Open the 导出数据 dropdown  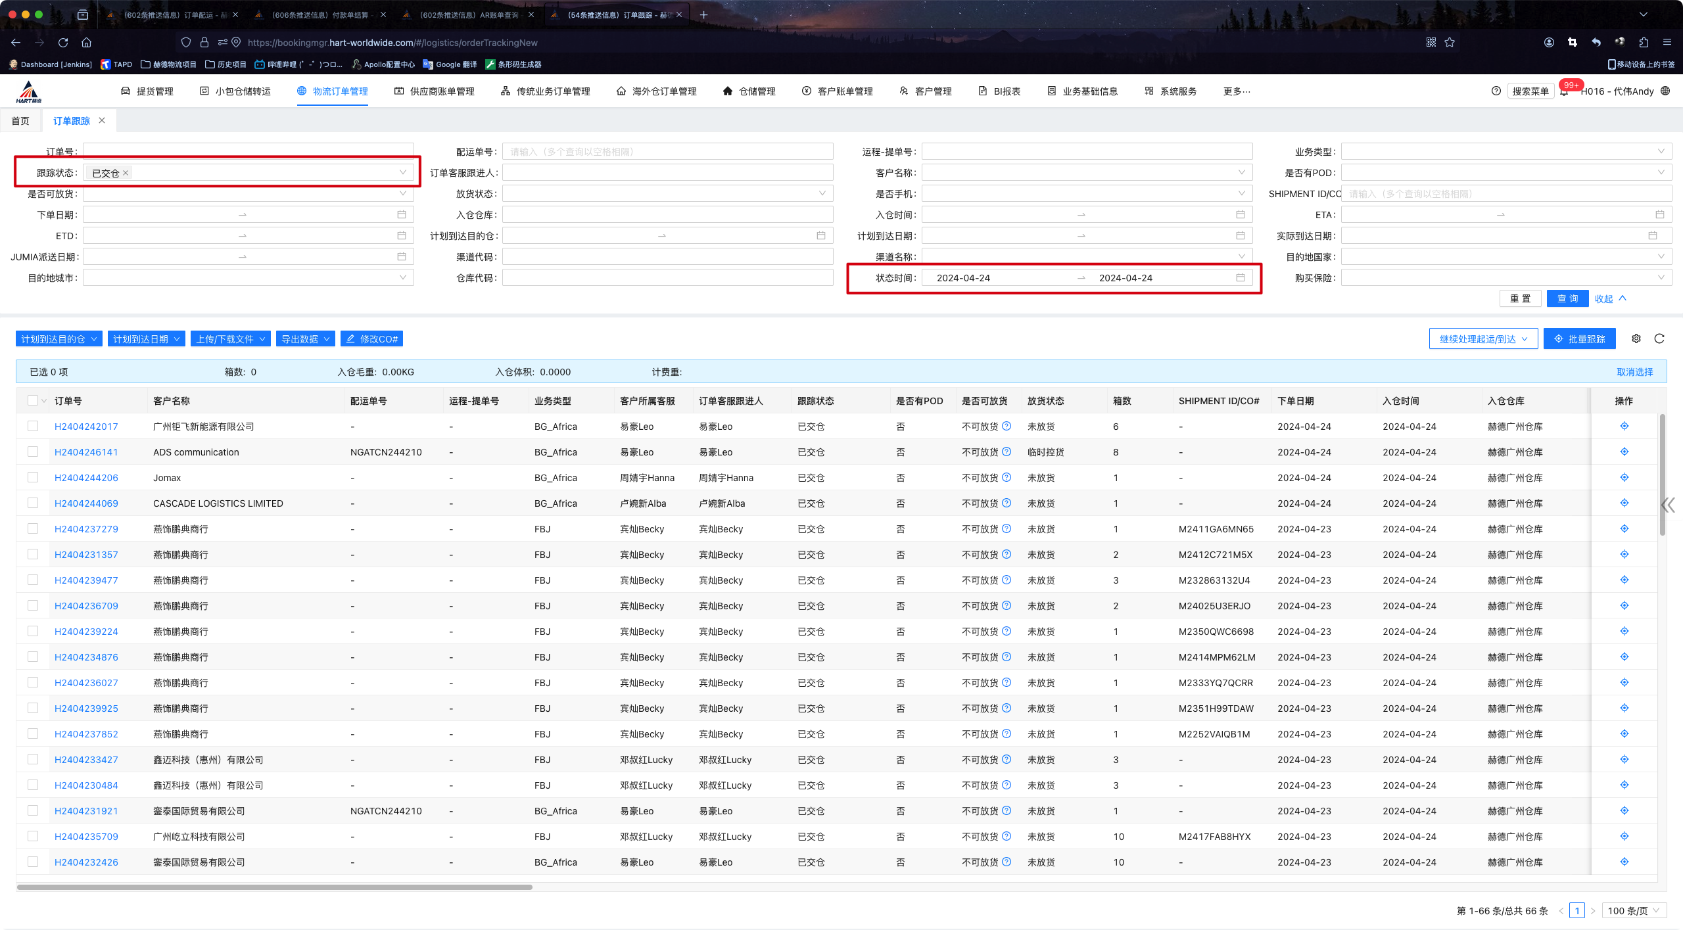(305, 338)
